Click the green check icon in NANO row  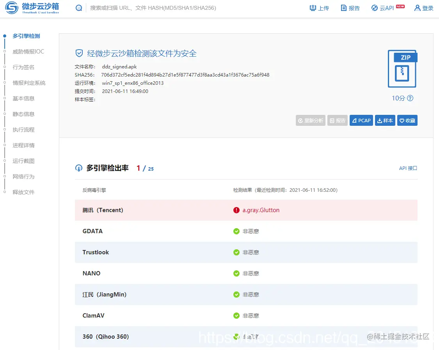click(236, 273)
